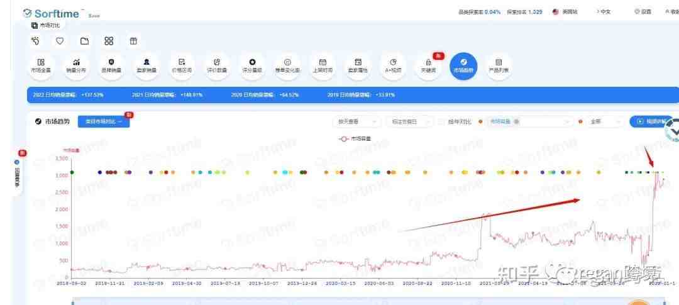The width and height of the screenshot is (679, 305).
Task: Click the x-axis date label 2020-11-10
Action: point(456,284)
